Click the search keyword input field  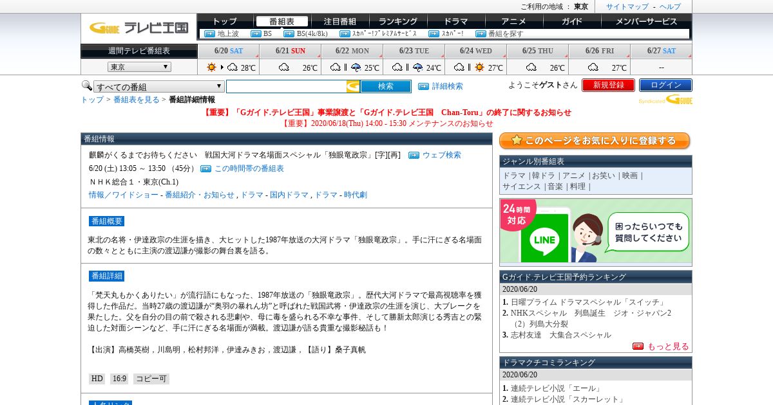pos(287,87)
